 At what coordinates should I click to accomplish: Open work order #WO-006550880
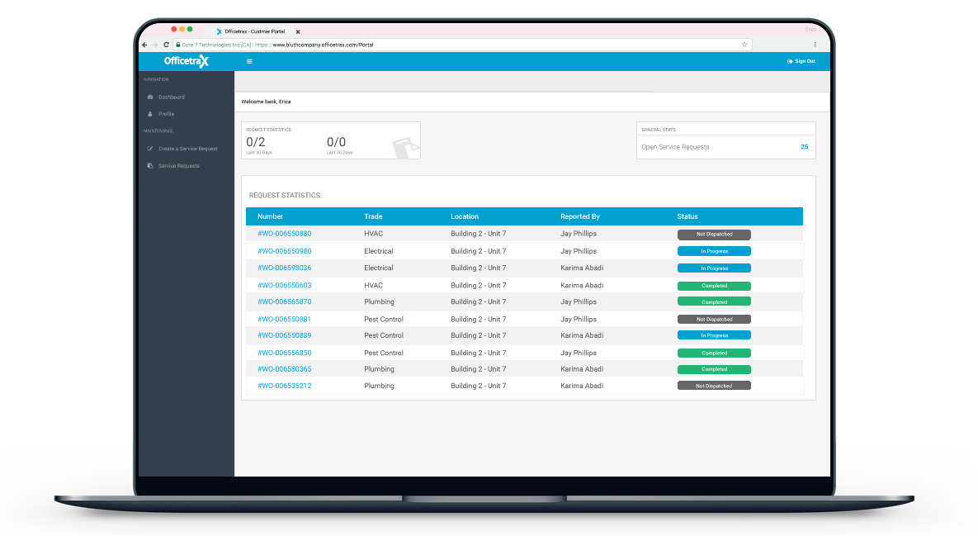point(284,234)
